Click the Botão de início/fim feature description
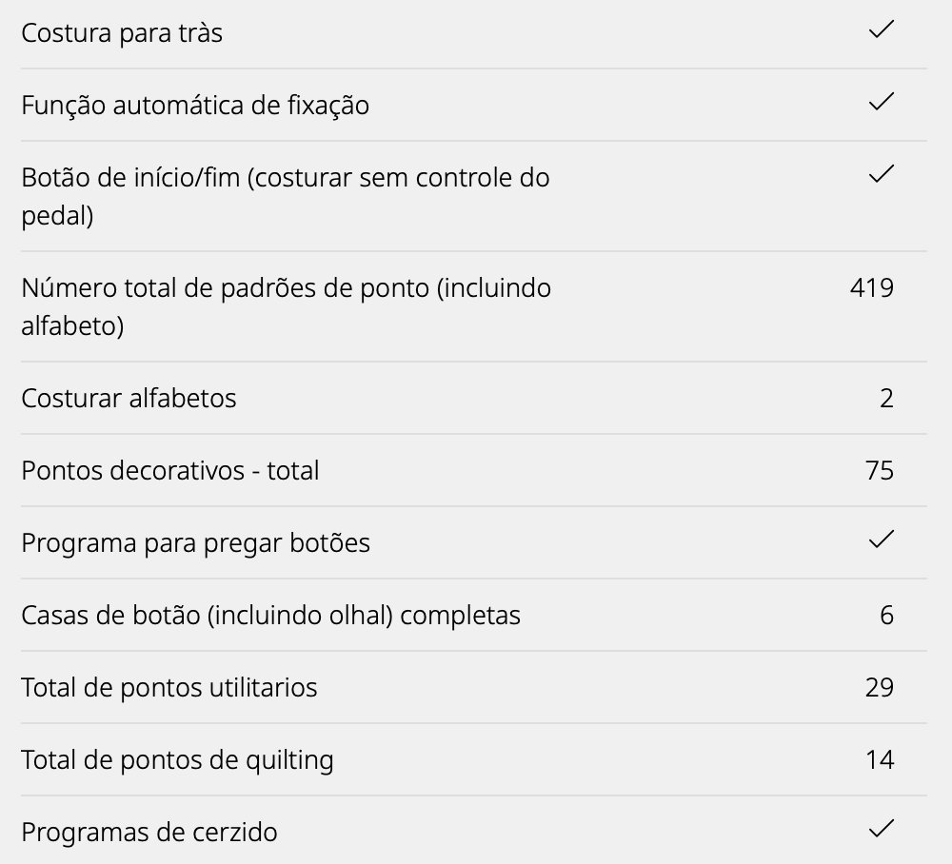Image resolution: width=952 pixels, height=864 pixels. (286, 196)
